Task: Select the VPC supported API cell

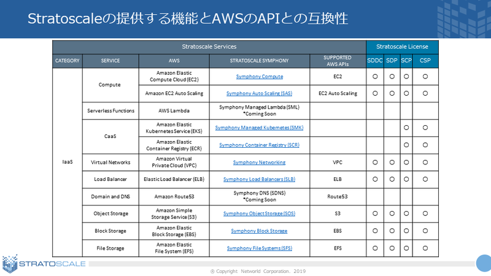Action: pos(338,162)
